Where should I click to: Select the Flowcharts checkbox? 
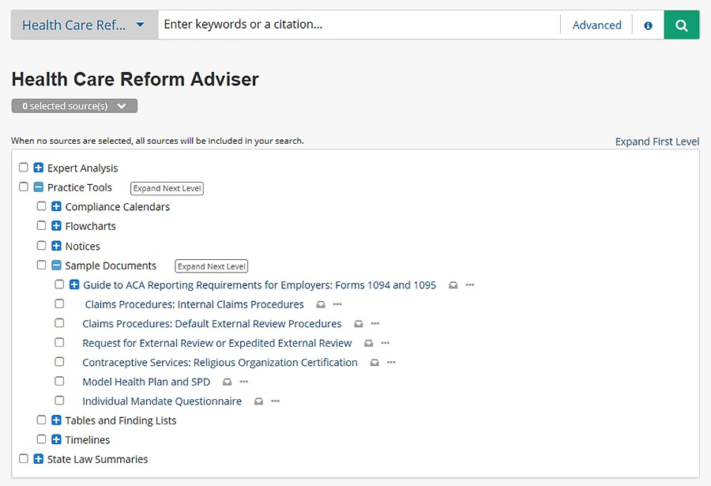pos(42,225)
